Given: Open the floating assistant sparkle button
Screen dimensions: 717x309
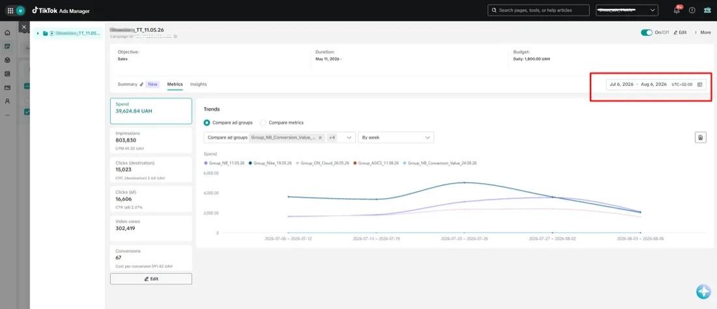Looking at the screenshot, I should [x=703, y=291].
